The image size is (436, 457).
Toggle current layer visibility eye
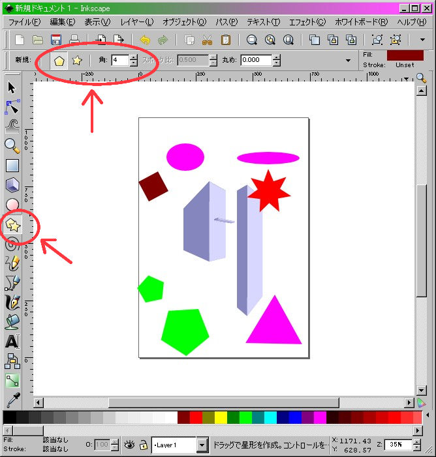[130, 445]
